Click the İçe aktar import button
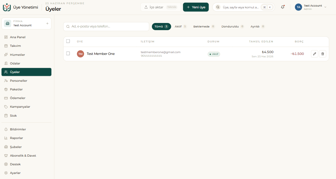The height and width of the screenshot is (179, 336). point(161,7)
